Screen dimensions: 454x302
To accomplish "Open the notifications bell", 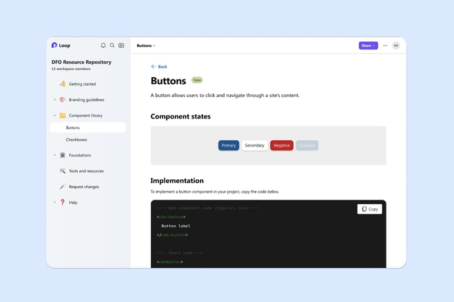I will (103, 45).
